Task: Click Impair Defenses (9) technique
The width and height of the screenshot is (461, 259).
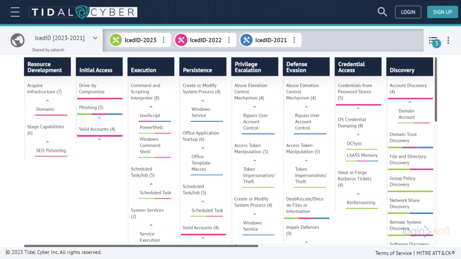Action: [303, 230]
